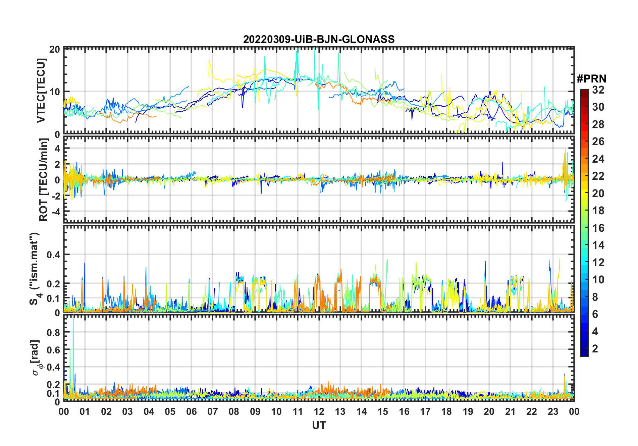Image resolution: width=638 pixels, height=446 pixels.
Task: Click sigma-phi y-axis tick label 0.8
Action: tap(54, 333)
